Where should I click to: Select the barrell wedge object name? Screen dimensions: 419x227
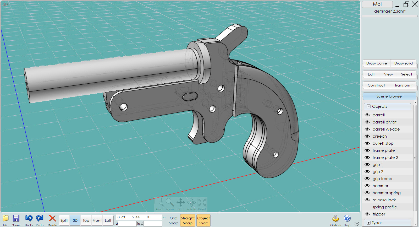pos(386,129)
